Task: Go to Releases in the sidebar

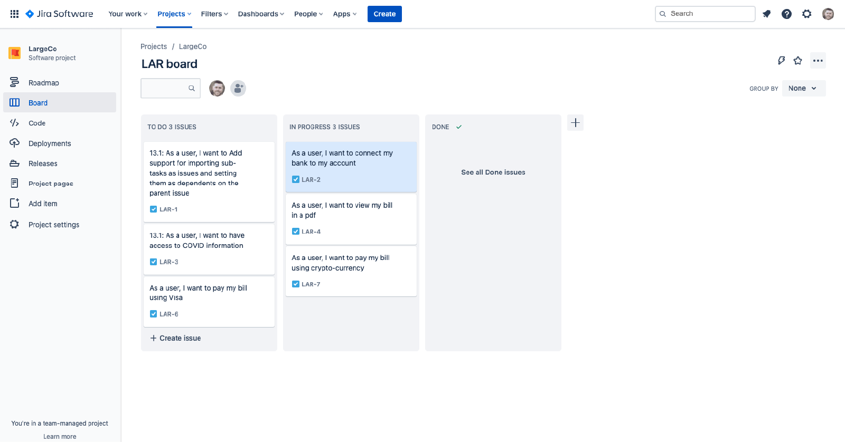Action: pos(43,163)
